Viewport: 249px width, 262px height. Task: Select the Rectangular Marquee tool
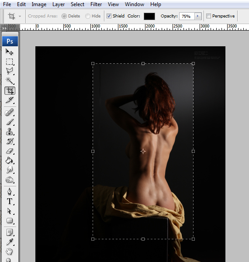tap(9, 62)
